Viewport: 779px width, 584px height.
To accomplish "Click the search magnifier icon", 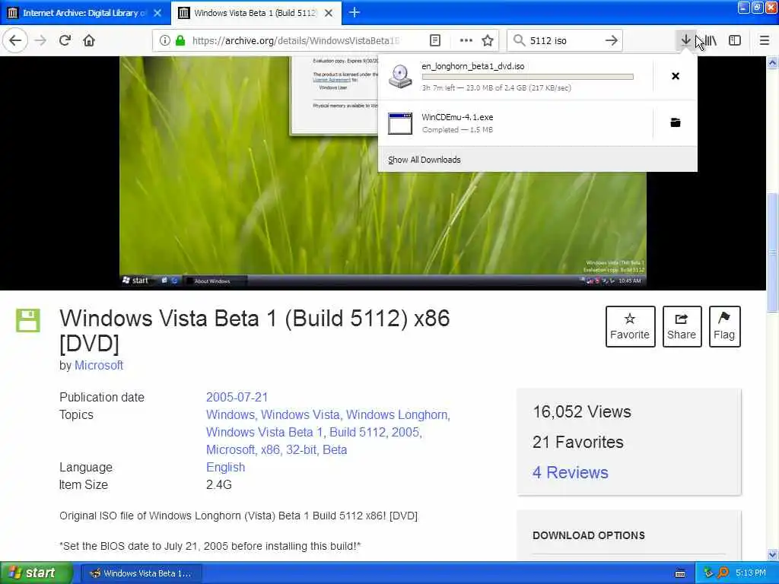I will [519, 40].
